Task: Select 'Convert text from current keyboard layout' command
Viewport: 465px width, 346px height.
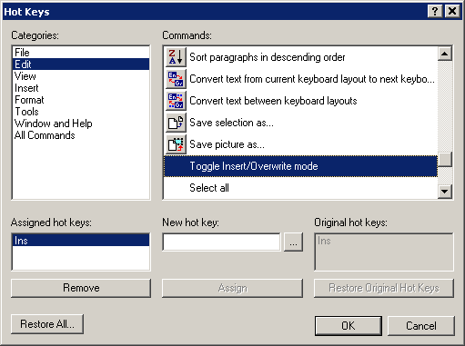Action: click(300, 79)
